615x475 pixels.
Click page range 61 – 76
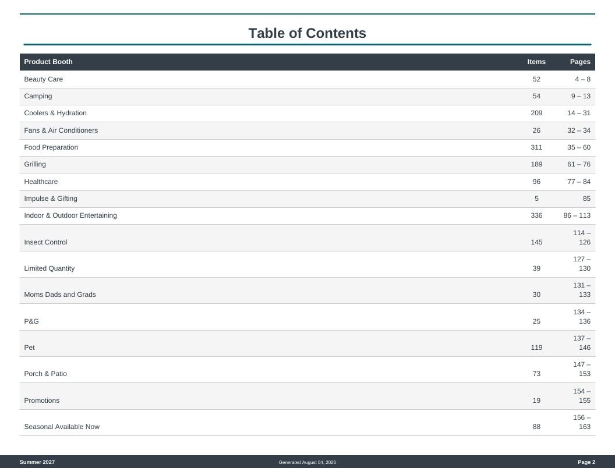coord(579,164)
